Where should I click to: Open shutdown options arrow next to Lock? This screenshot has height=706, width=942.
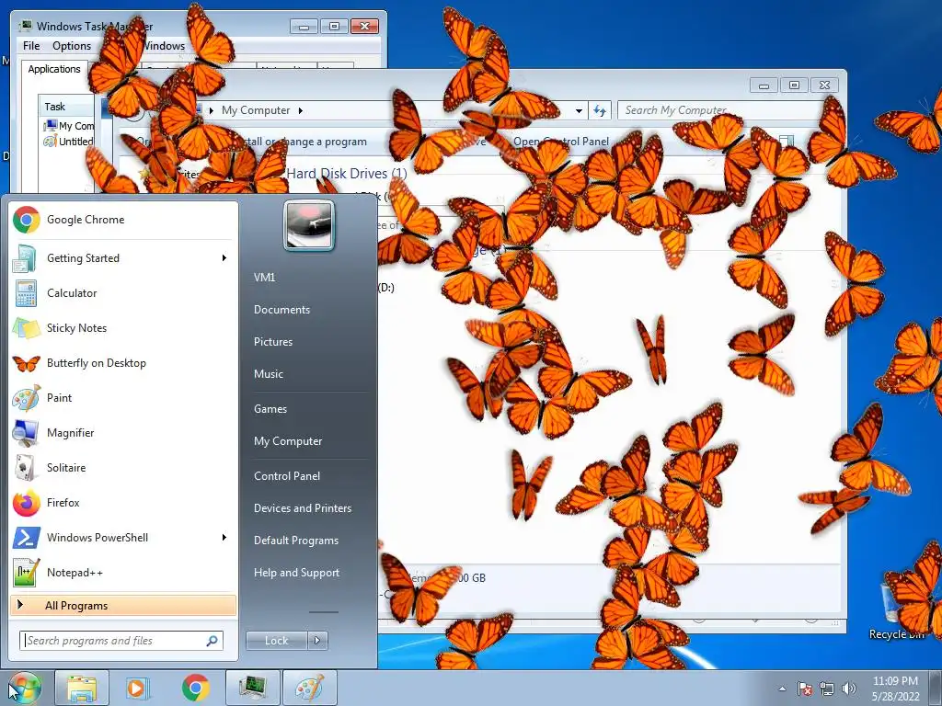[x=317, y=641]
